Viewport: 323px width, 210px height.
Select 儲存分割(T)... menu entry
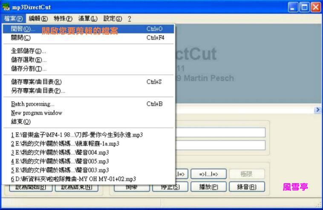click(88, 68)
